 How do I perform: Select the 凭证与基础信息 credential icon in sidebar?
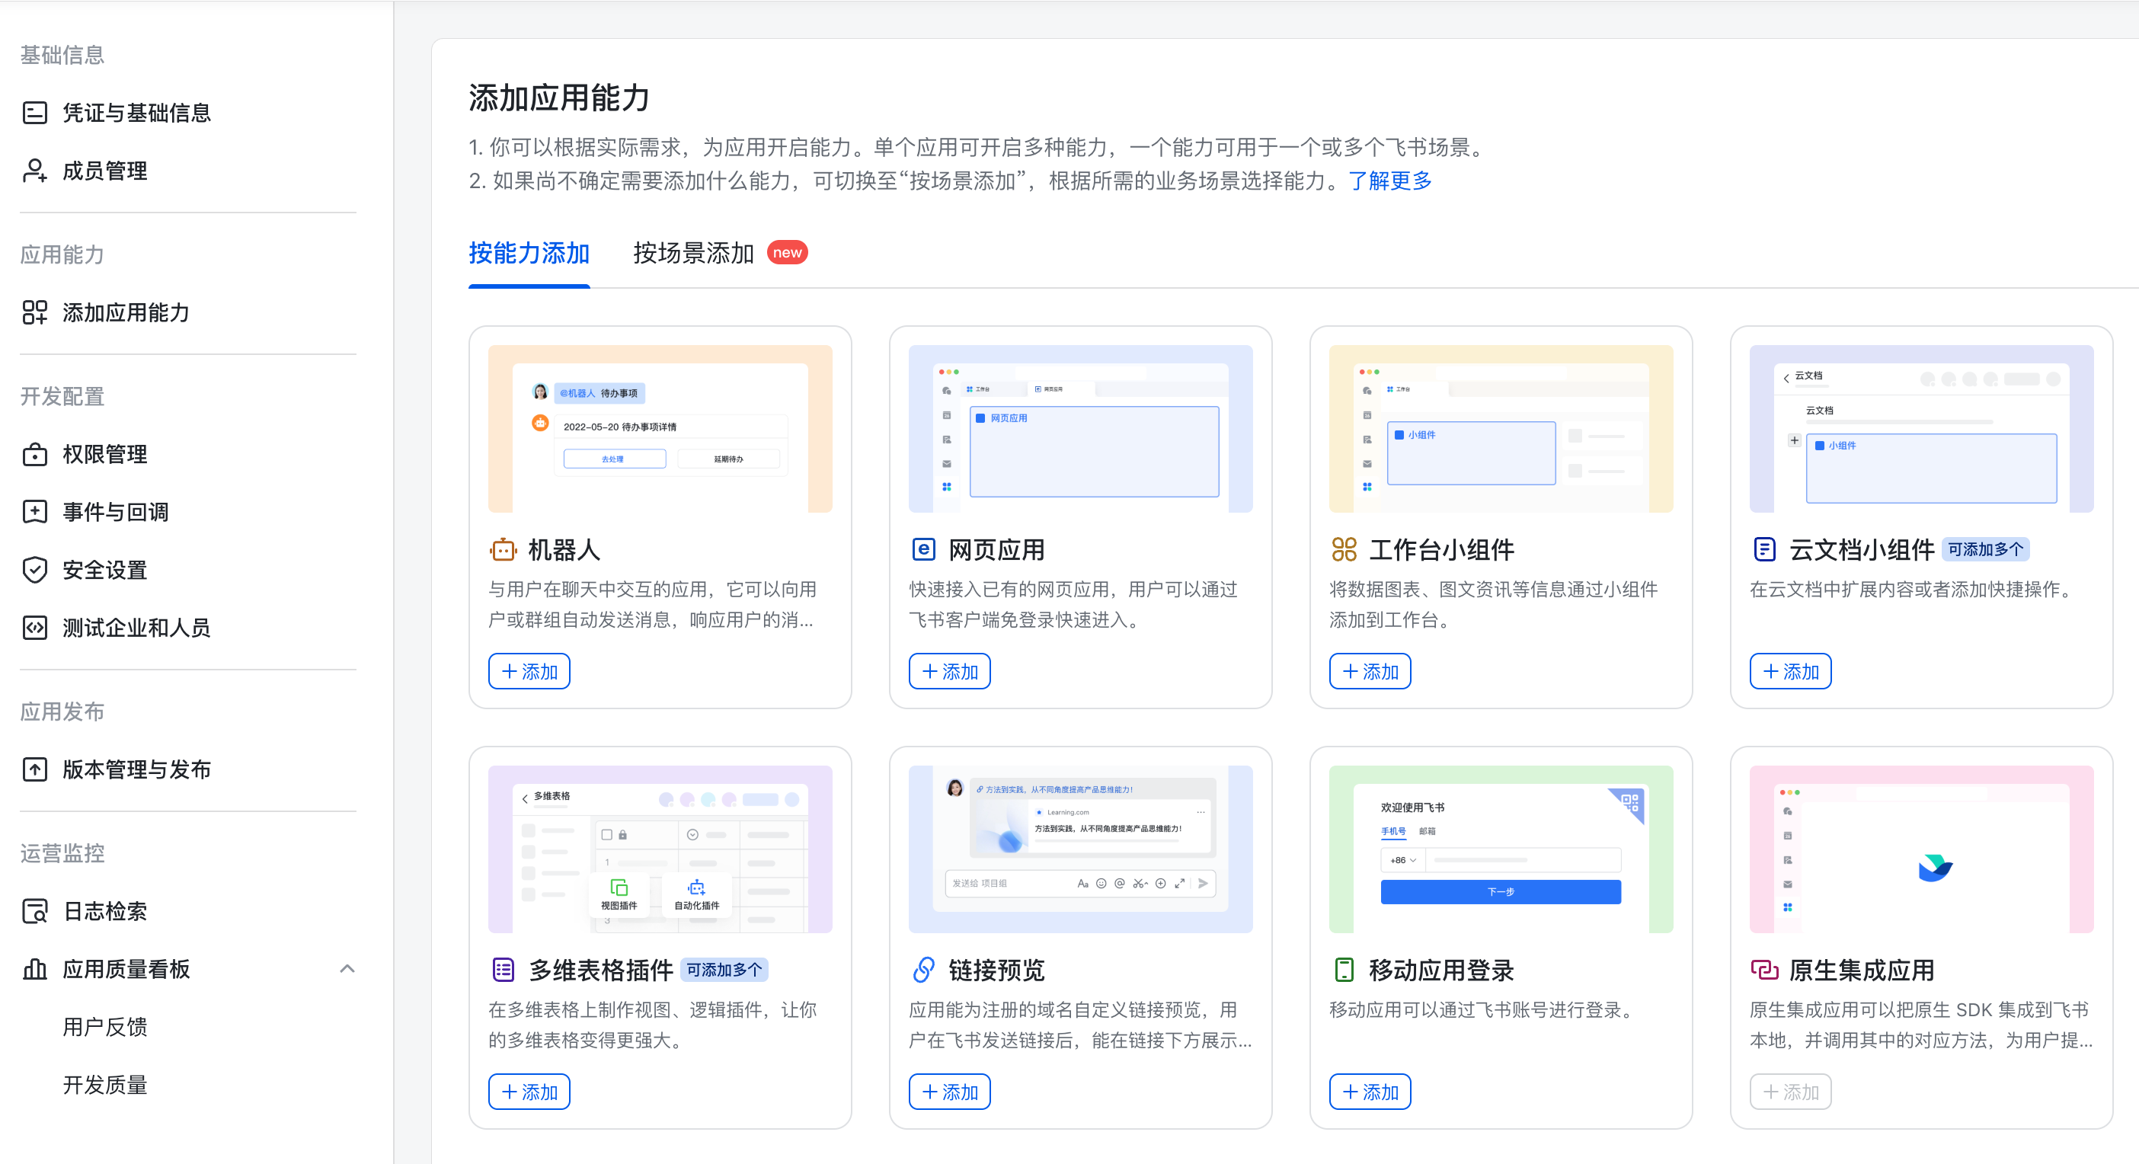[x=34, y=112]
